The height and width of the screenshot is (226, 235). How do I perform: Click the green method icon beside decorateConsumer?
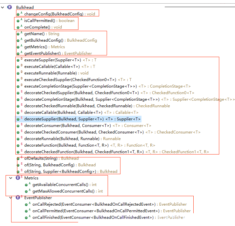[18, 126]
